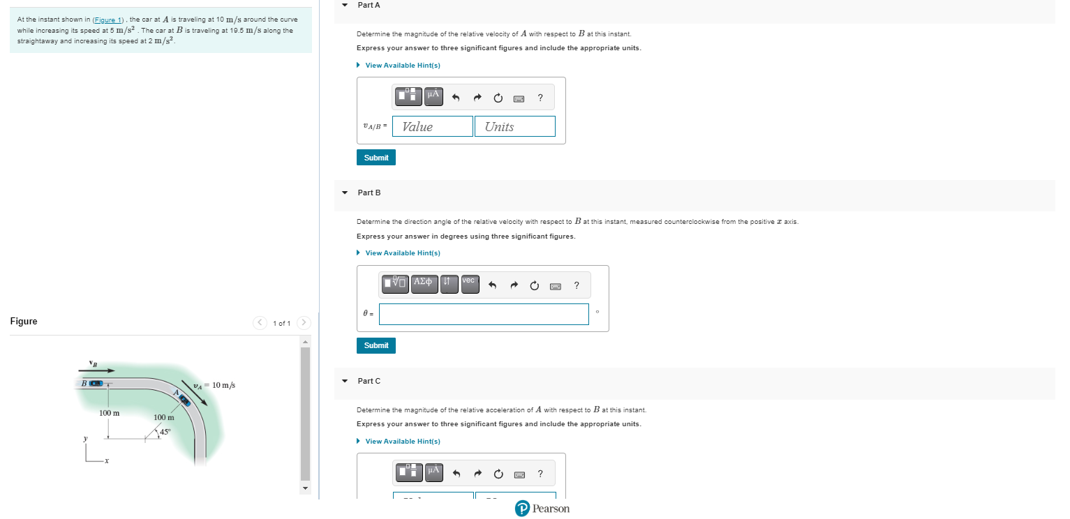This screenshot has height=519, width=1070.
Task: Open help for the Part C answer box
Action: pyautogui.click(x=540, y=474)
